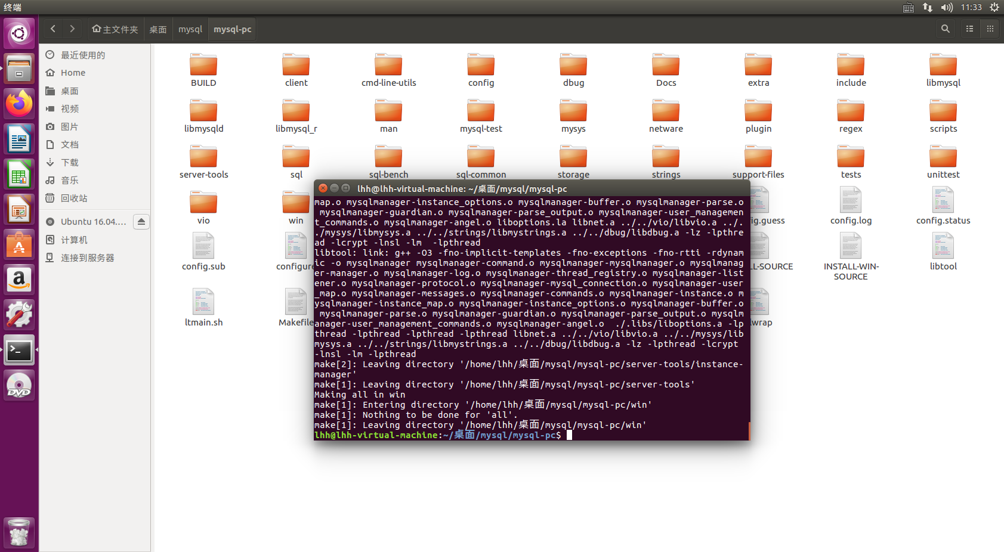Launch LibreOffice Calc from the dock
Image resolution: width=1004 pixels, height=552 pixels.
19,174
